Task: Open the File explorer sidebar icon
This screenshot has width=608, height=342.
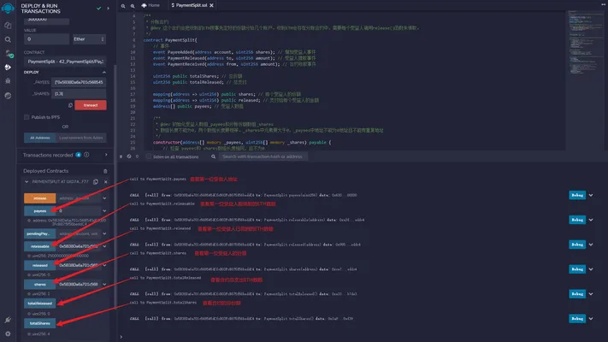Action: coord(8,25)
